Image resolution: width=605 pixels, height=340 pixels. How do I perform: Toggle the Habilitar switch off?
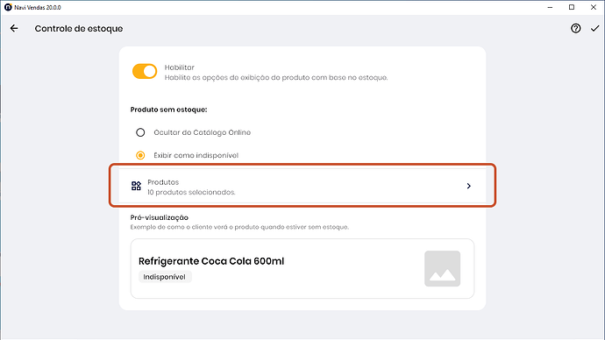pos(145,71)
